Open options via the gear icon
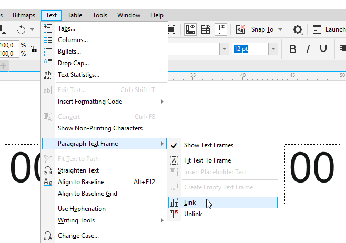This screenshot has height=243, width=346. [298, 29]
